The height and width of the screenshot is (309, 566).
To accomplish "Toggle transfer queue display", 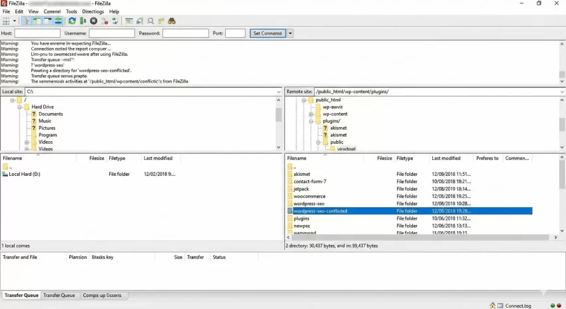I will click(58, 21).
